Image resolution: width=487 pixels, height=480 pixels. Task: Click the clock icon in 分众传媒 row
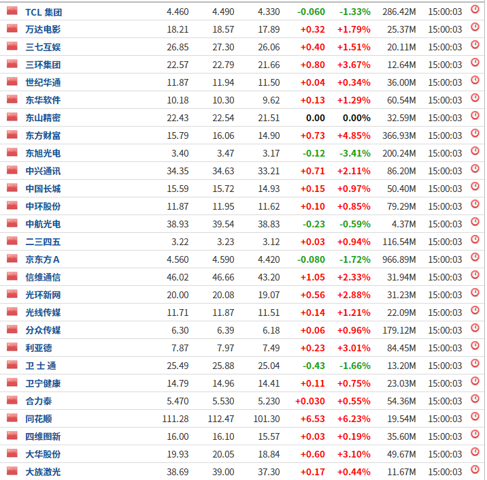click(x=475, y=328)
